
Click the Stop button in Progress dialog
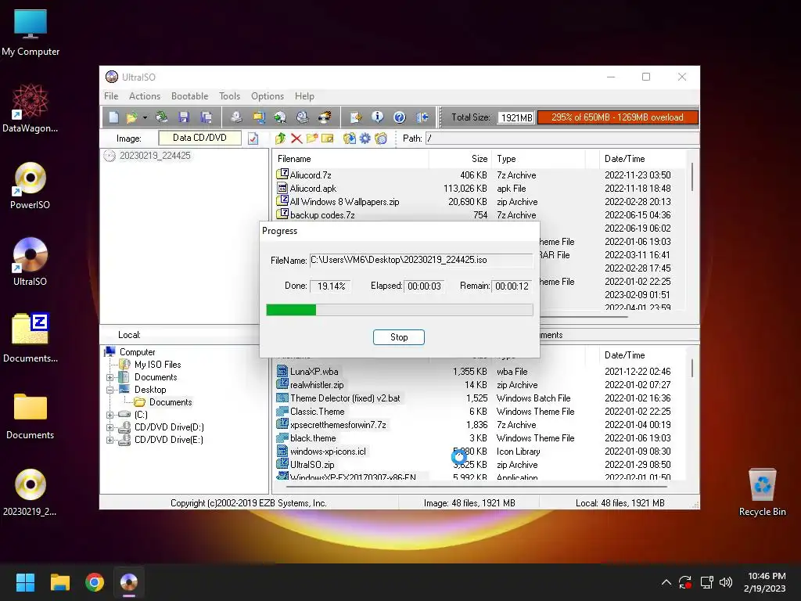click(x=399, y=337)
